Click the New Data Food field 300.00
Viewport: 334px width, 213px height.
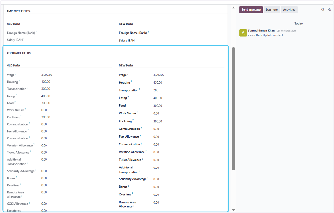pos(189,106)
